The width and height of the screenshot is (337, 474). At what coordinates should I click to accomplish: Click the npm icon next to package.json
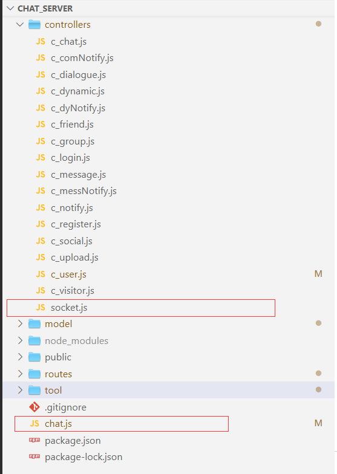pyautogui.click(x=34, y=440)
